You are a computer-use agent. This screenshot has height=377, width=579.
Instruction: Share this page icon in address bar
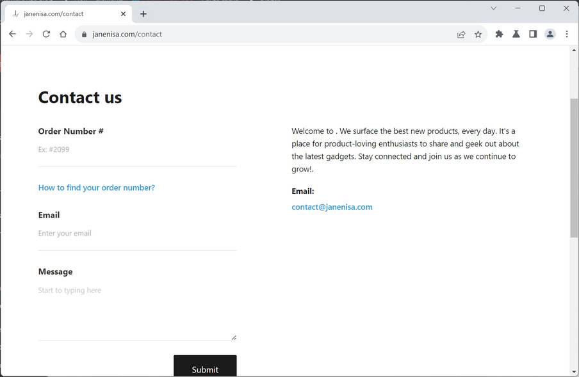pyautogui.click(x=461, y=35)
